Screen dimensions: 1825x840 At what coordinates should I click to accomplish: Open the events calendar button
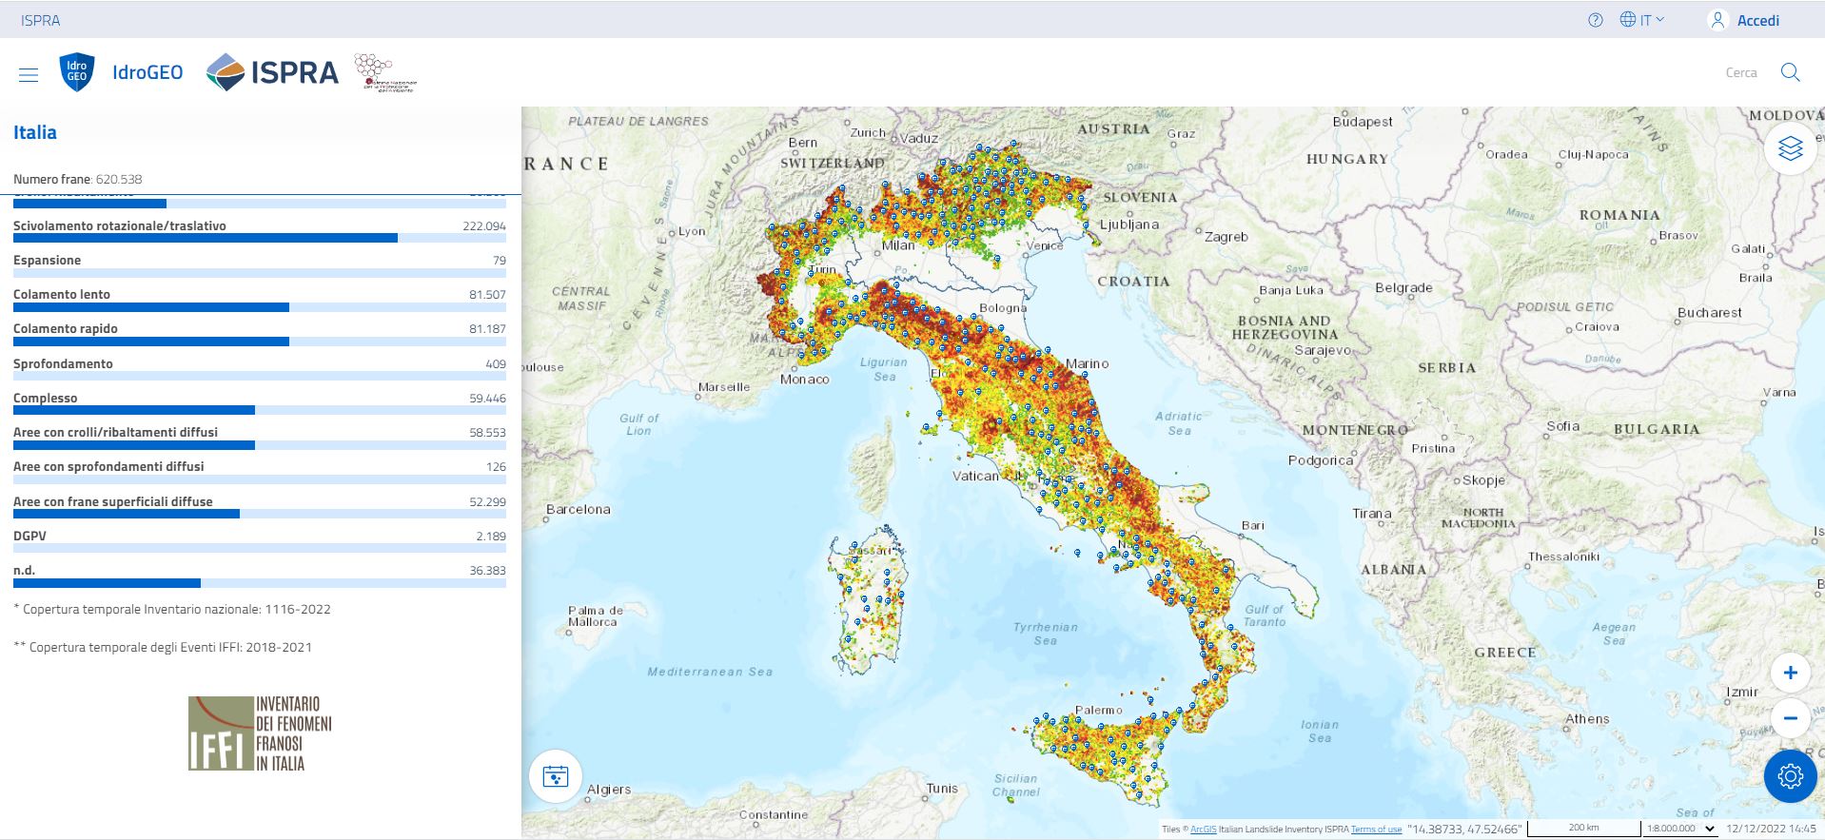[556, 776]
